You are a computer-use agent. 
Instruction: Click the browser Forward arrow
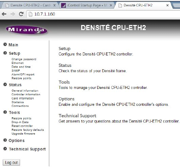click(x=13, y=14)
